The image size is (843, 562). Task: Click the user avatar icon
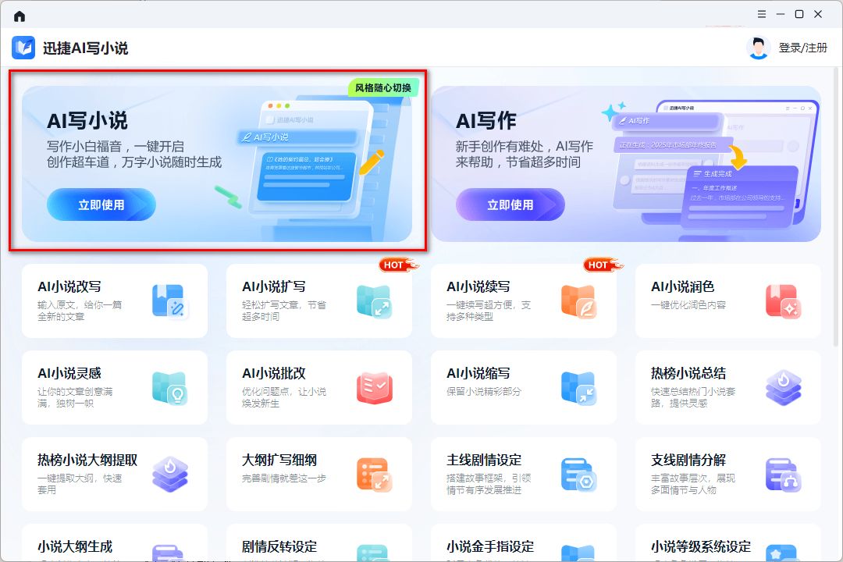coord(758,48)
